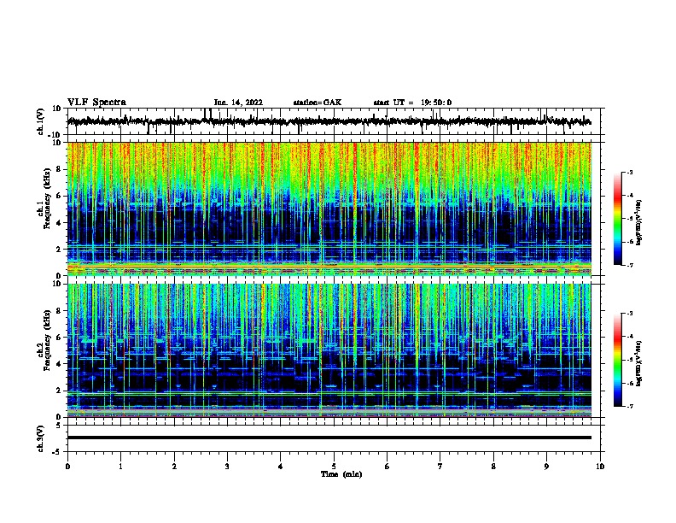This screenshot has width=676, height=523.
Task: Click the ch.1(V) waveform axis label
Action: [x=41, y=121]
